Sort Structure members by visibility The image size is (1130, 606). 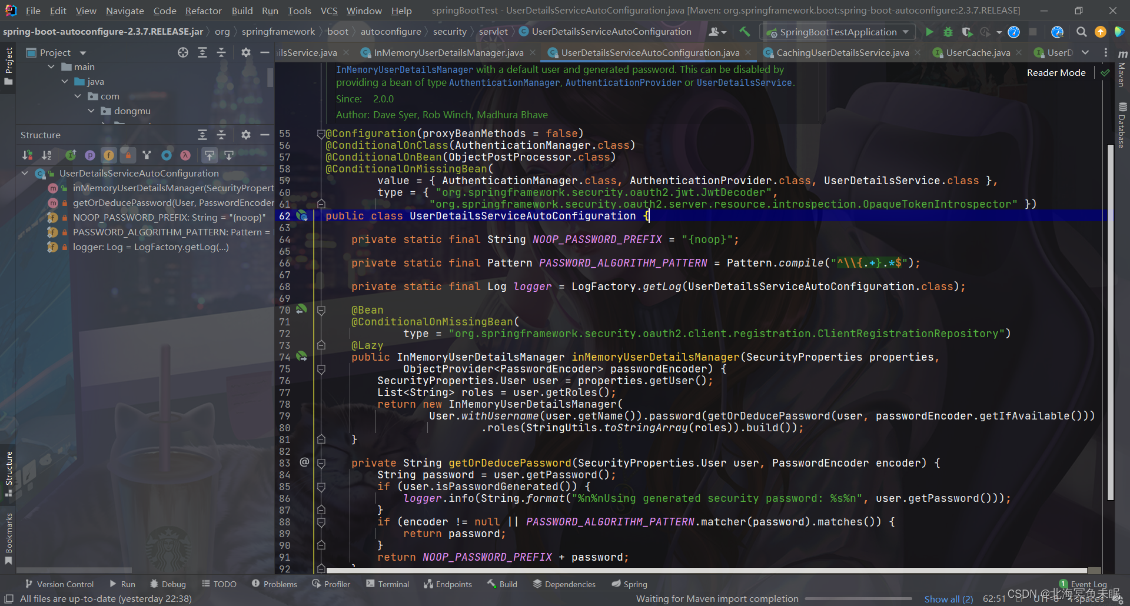[x=27, y=155]
